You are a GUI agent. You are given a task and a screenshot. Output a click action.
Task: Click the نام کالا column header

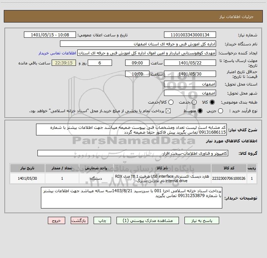[162, 168]
